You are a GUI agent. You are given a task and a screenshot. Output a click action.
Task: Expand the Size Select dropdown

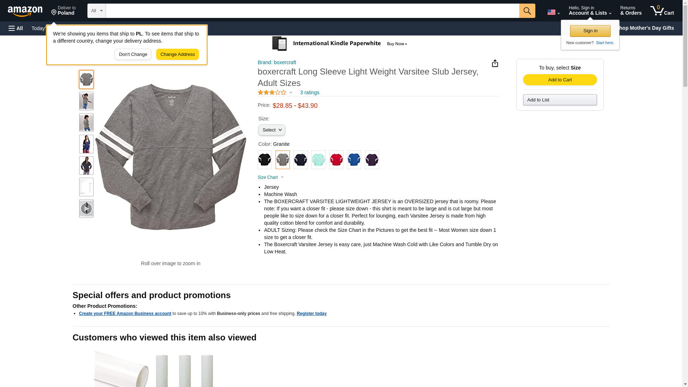pyautogui.click(x=272, y=130)
